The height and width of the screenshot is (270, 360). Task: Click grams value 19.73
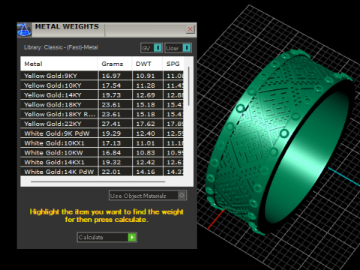111,95
